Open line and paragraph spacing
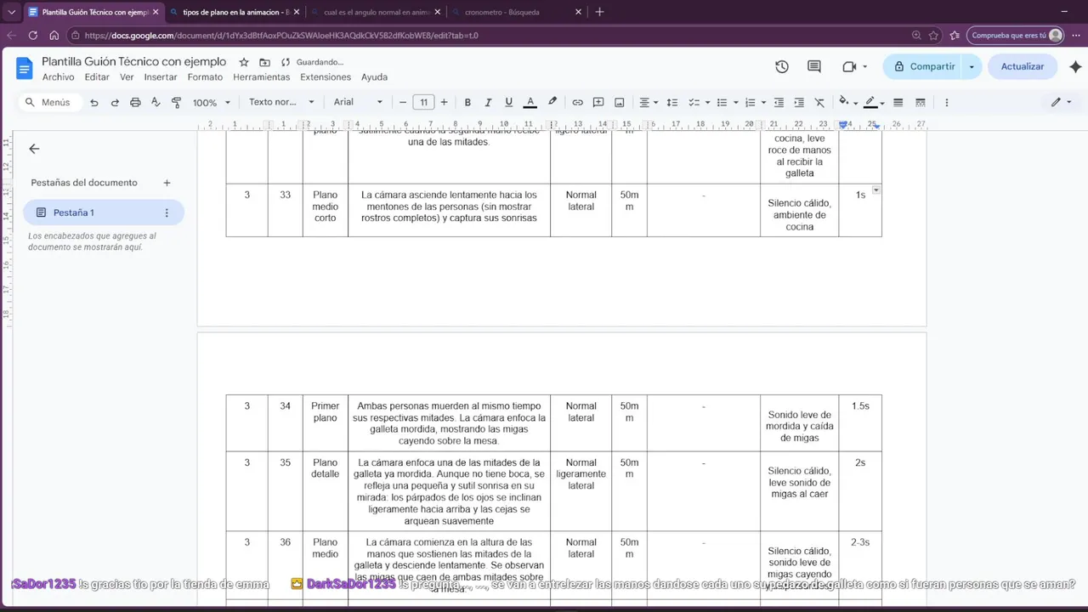1088x612 pixels. click(x=672, y=102)
